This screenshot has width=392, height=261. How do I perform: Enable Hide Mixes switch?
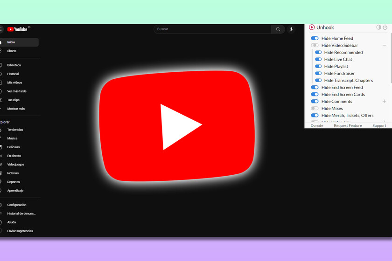pos(315,108)
